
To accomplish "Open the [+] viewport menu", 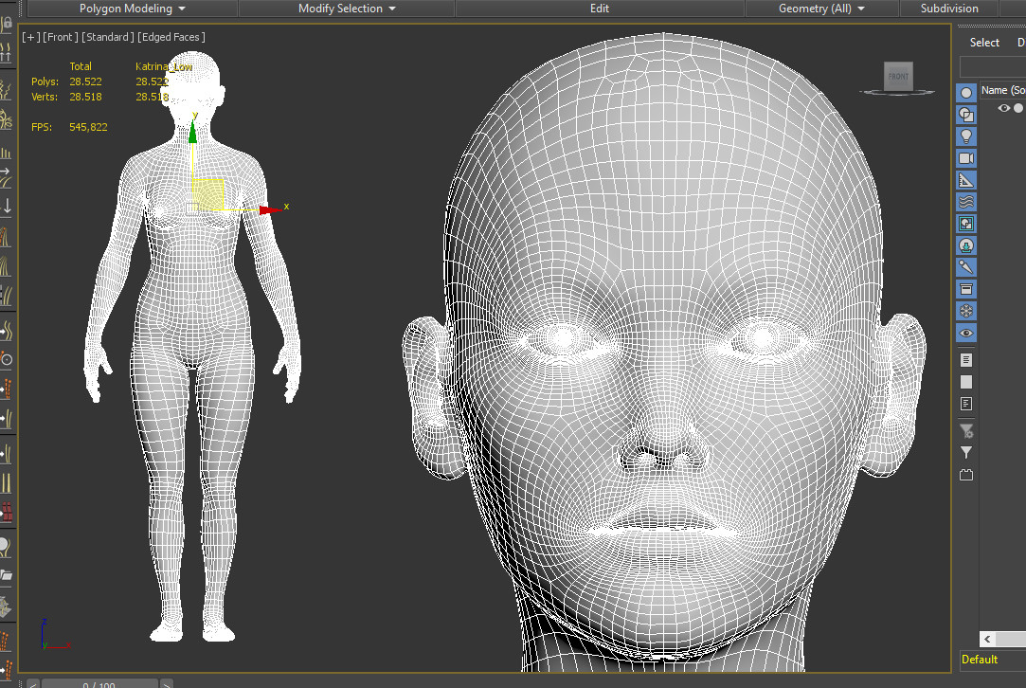I will [x=28, y=37].
